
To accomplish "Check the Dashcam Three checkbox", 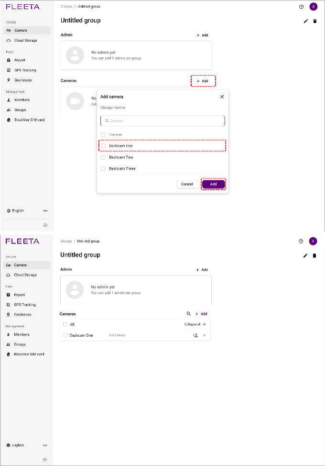I will [x=103, y=169].
